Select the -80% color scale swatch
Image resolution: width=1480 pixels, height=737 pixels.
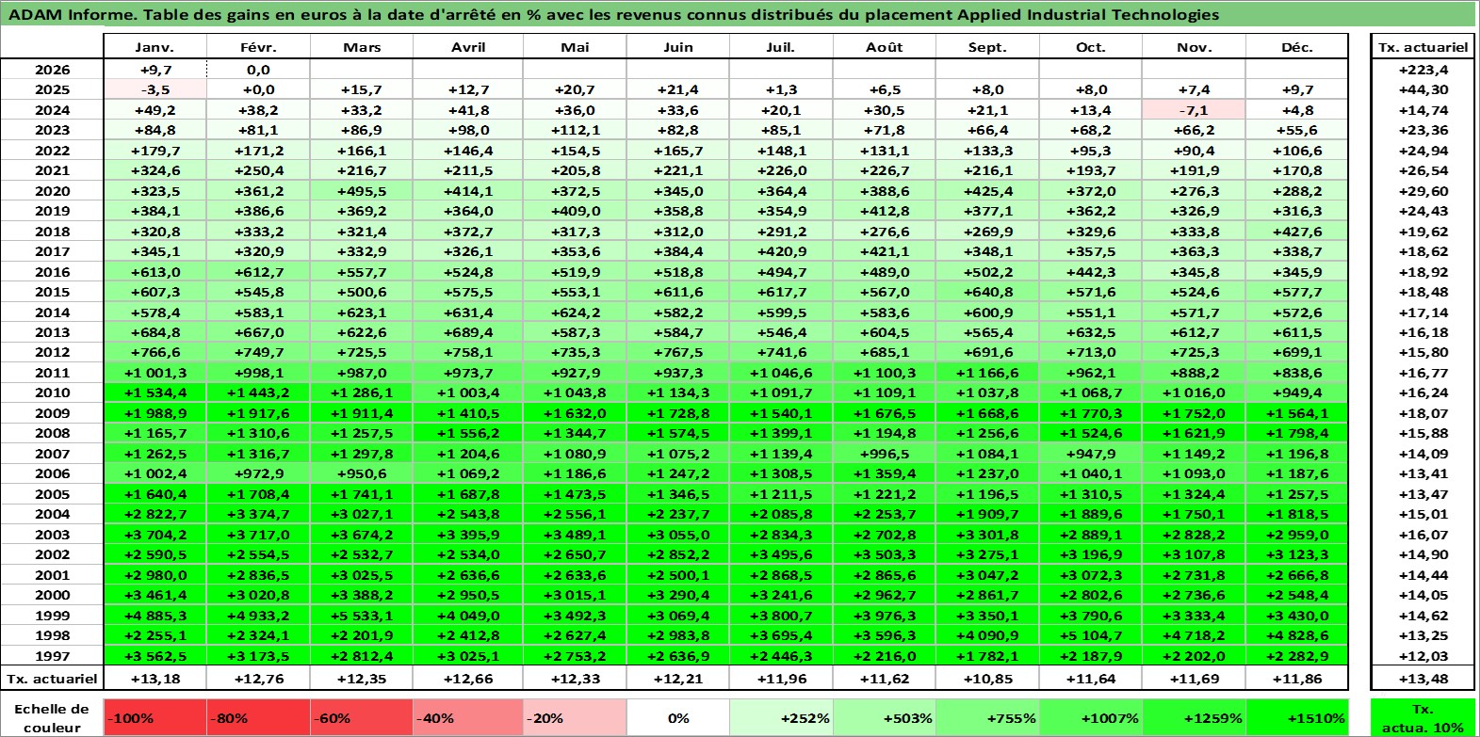pos(258,717)
